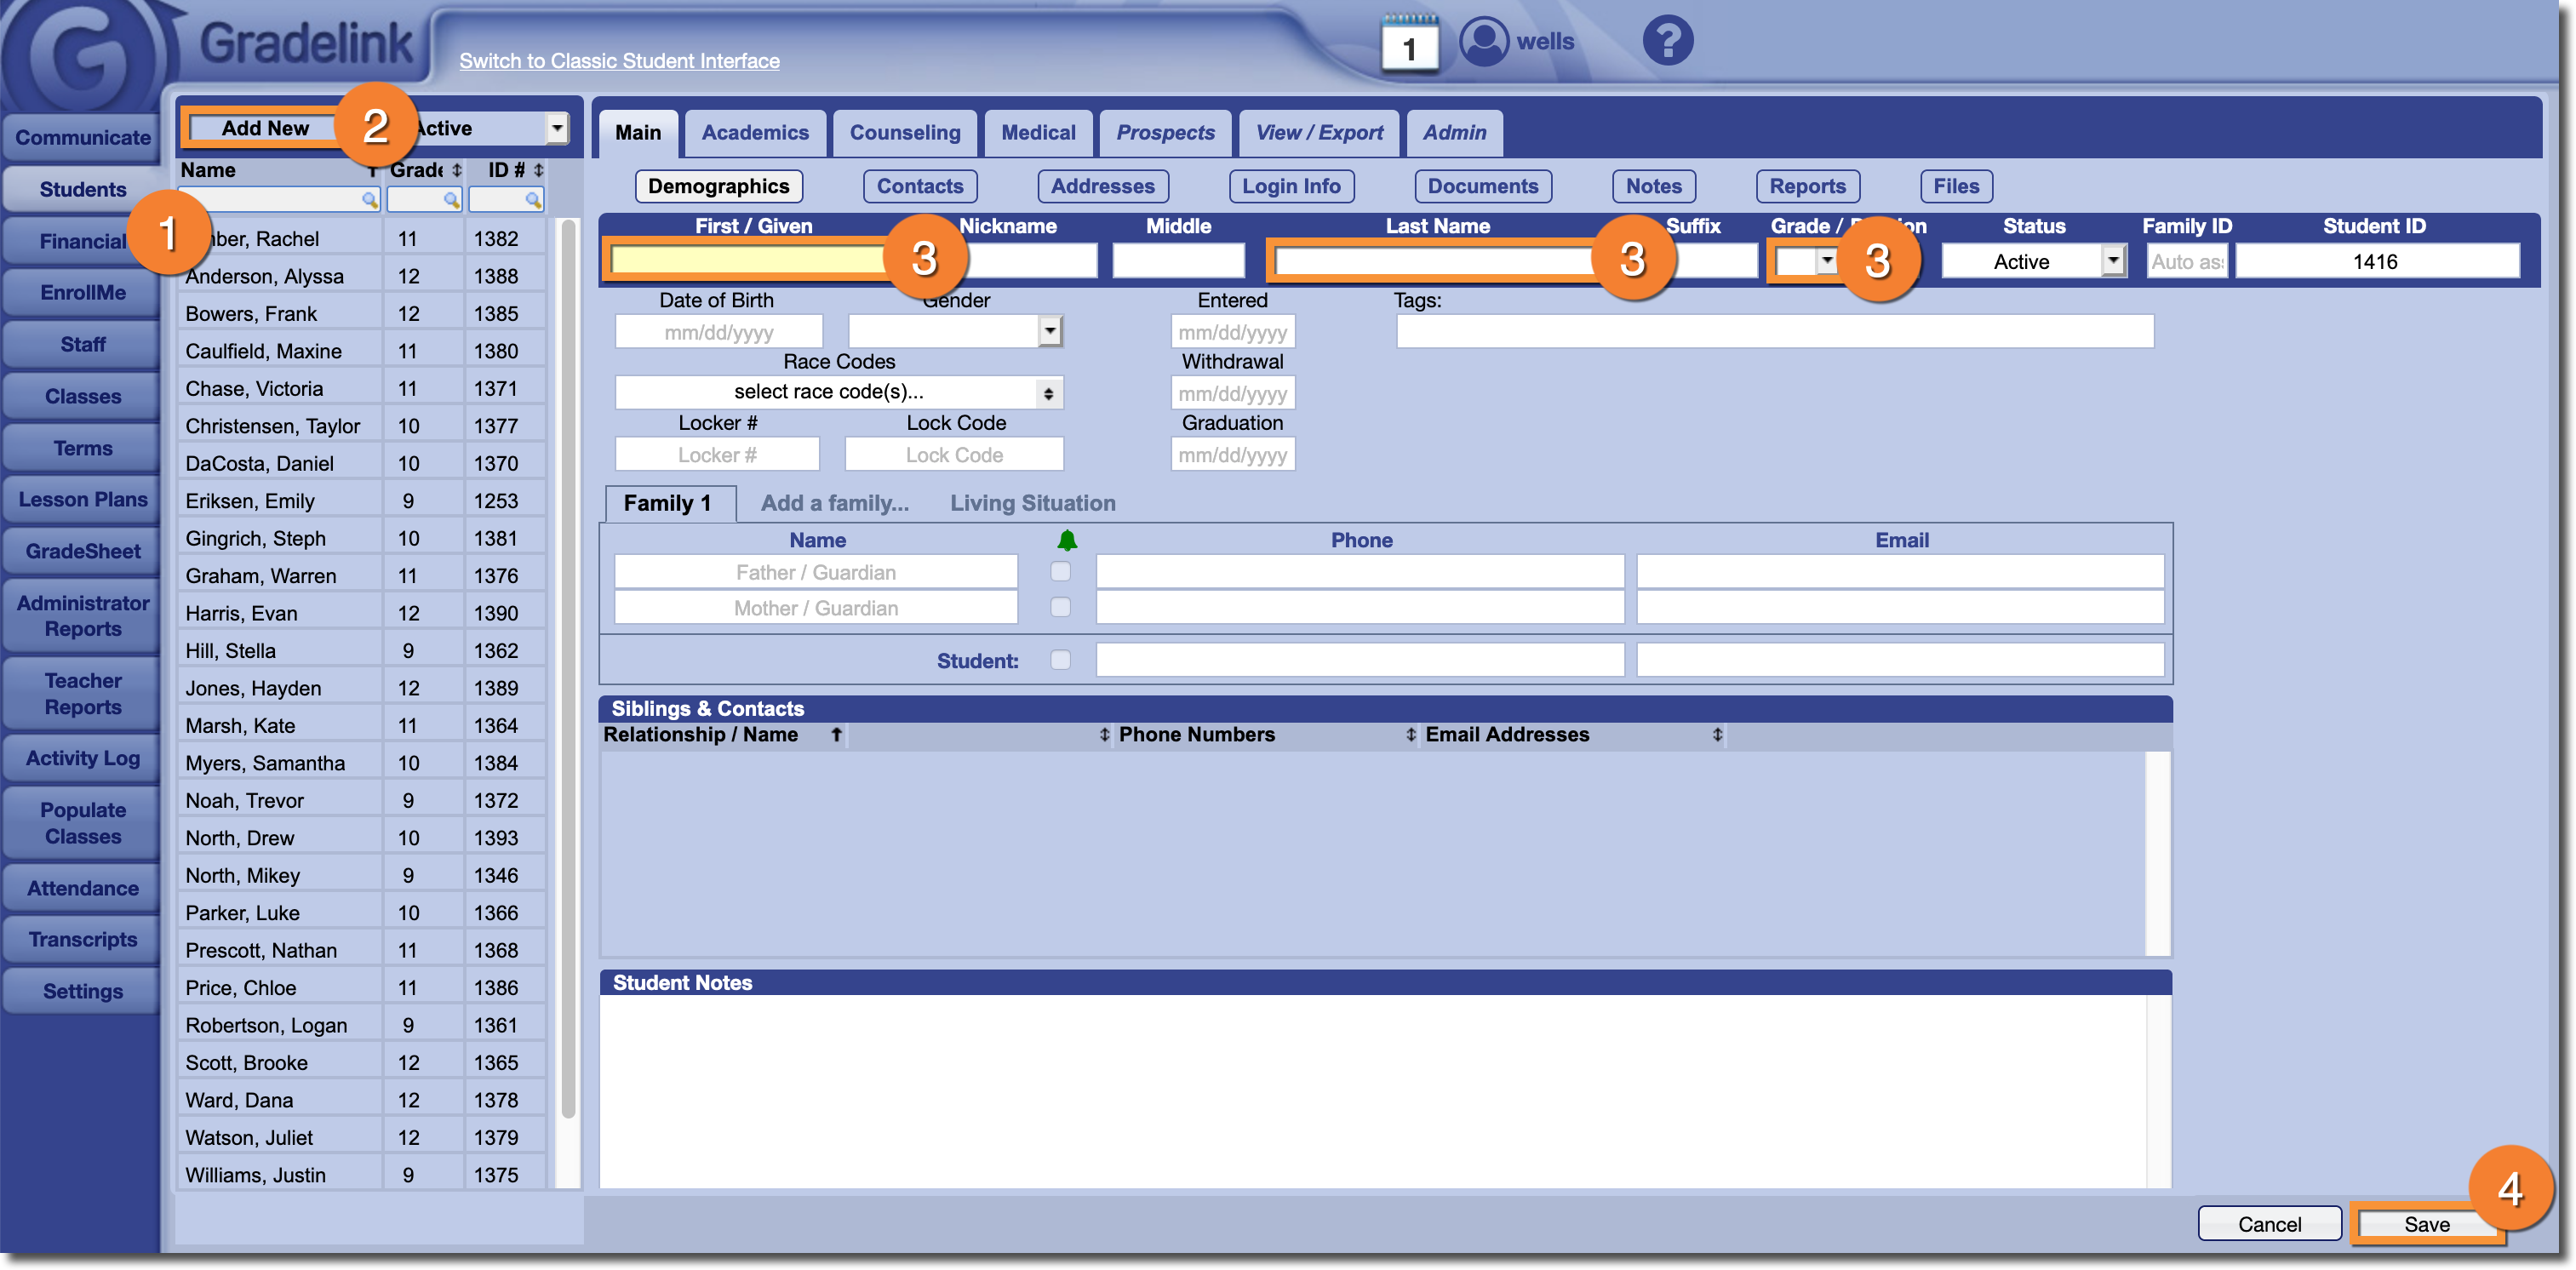The width and height of the screenshot is (2576, 1270).
Task: Open the Medical tab
Action: (x=1038, y=133)
